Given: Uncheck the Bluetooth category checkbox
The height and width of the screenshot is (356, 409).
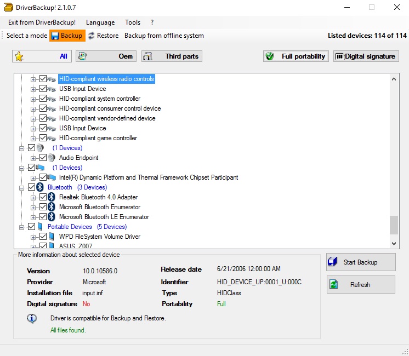Looking at the screenshot, I should point(32,187).
